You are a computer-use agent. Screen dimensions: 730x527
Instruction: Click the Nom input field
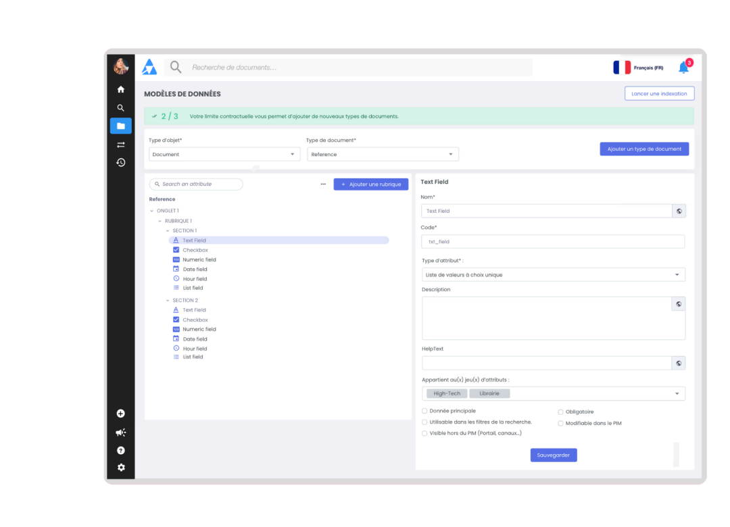tap(547, 211)
